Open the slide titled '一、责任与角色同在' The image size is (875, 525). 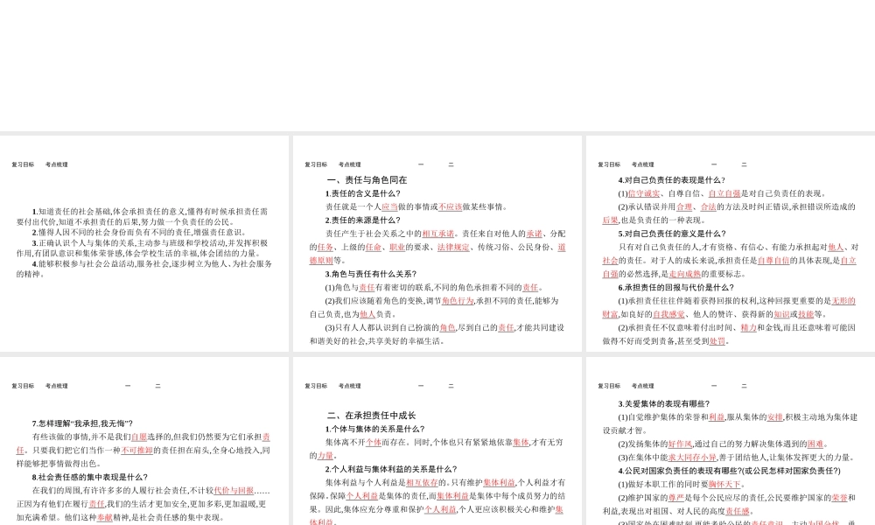[x=437, y=243]
